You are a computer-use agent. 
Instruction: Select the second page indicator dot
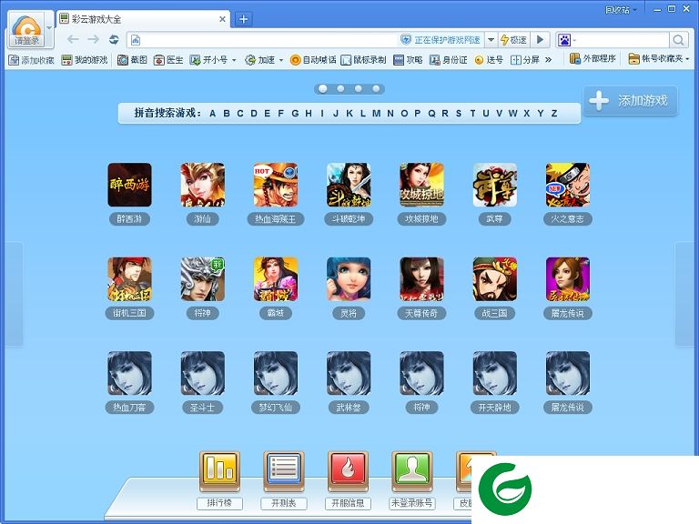coord(340,88)
